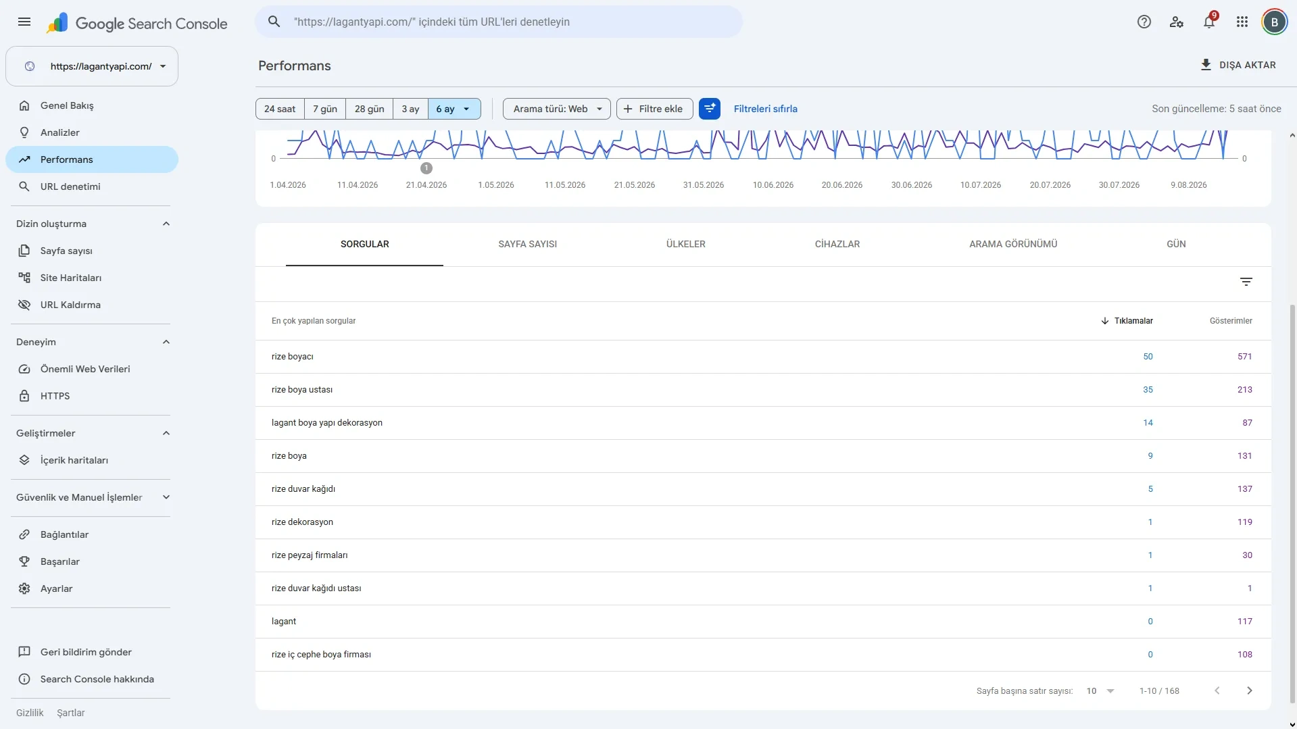The image size is (1297, 729).
Task: Click the Başarılar trophy icon
Action: click(24, 561)
